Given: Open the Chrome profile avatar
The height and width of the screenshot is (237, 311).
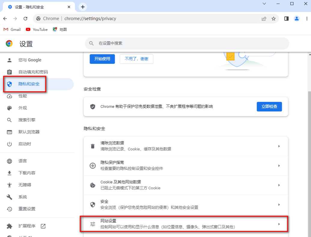Looking at the screenshot, I should tap(297, 18).
